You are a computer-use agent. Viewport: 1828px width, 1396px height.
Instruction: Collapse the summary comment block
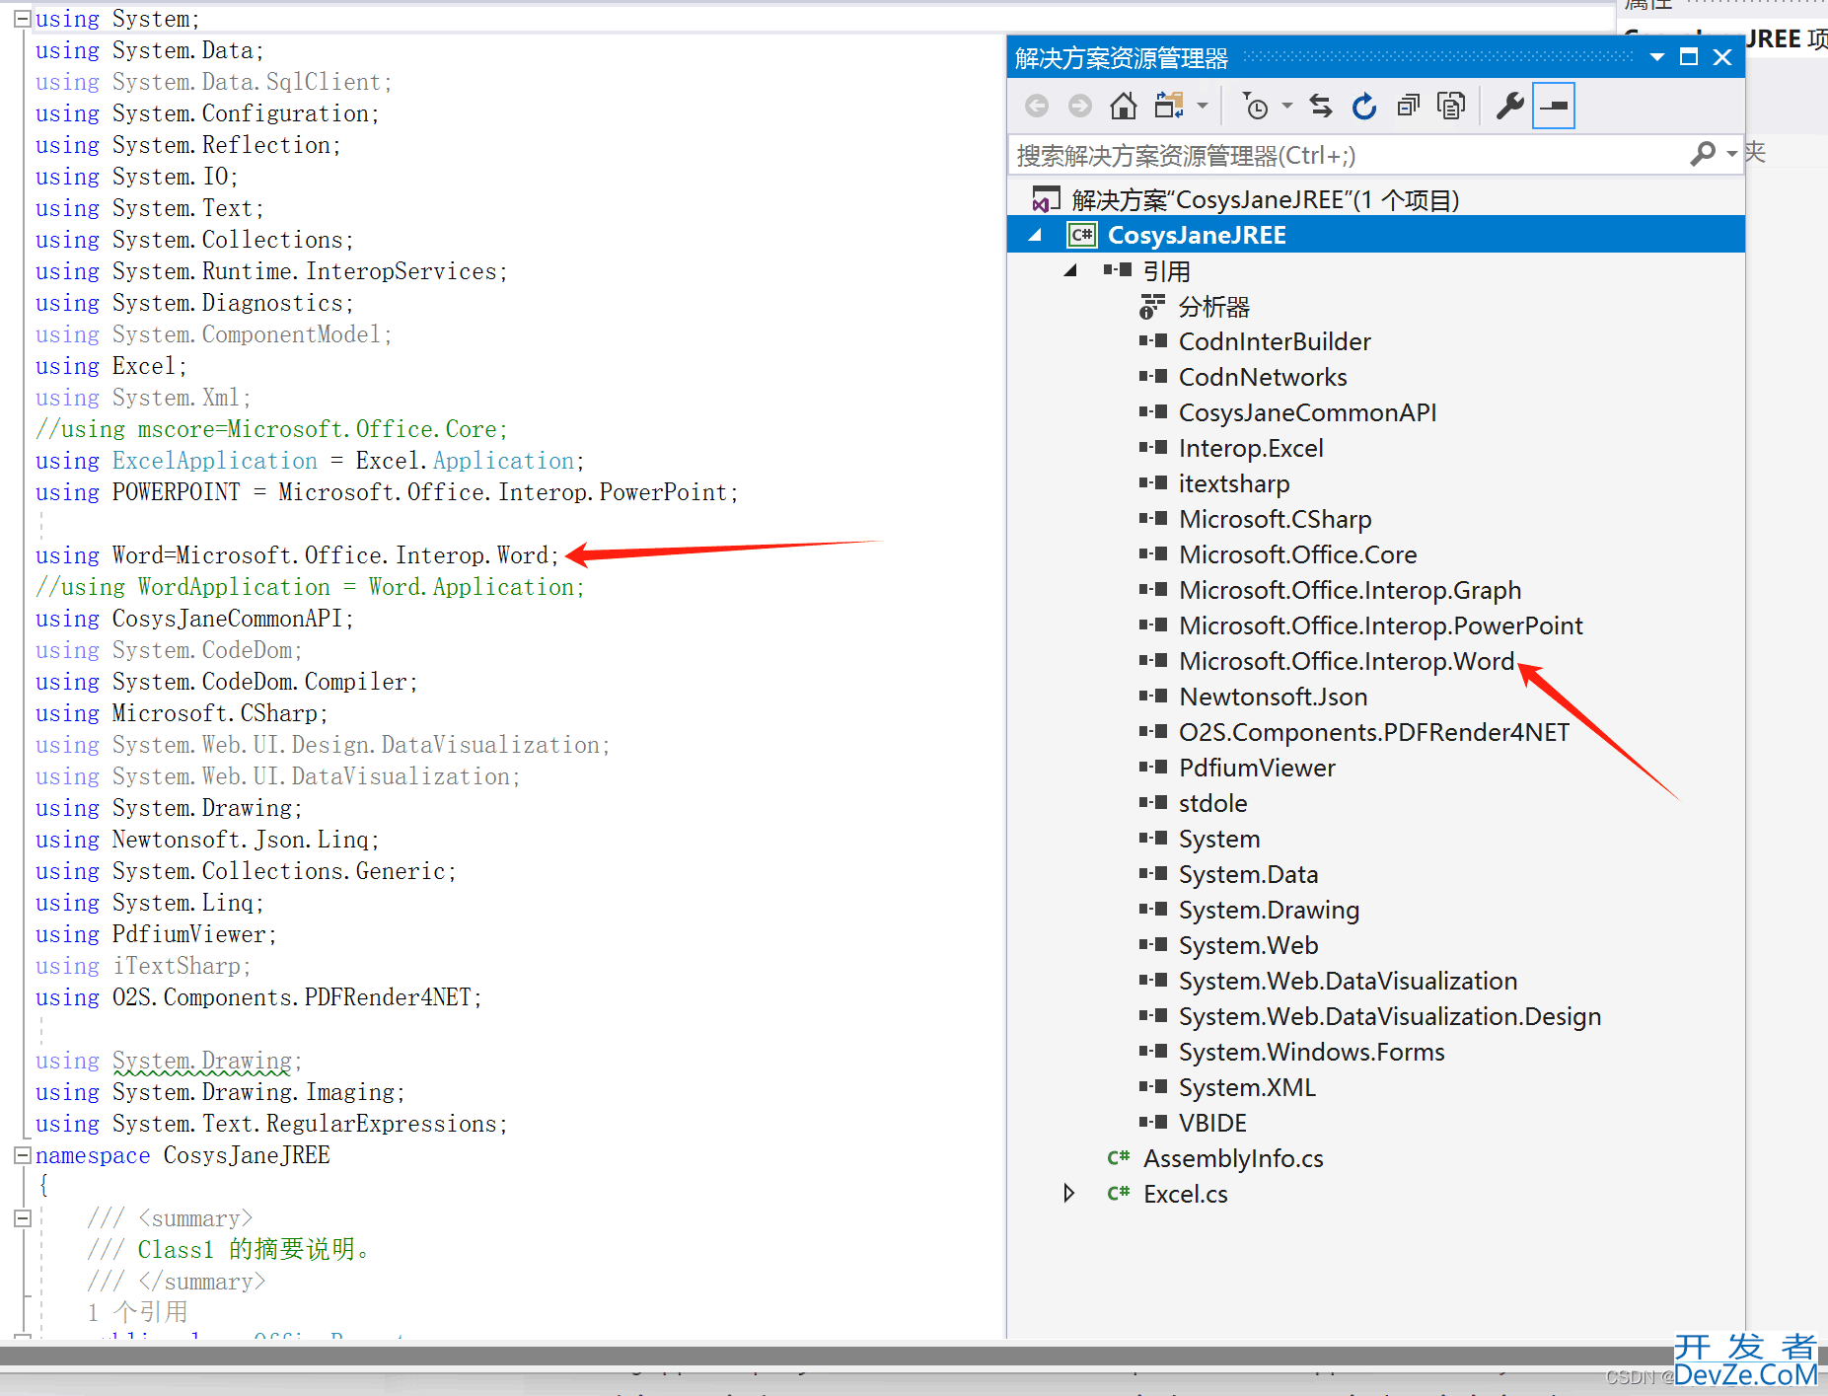(23, 1218)
